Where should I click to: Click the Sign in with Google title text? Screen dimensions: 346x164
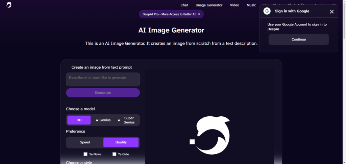click(x=292, y=11)
